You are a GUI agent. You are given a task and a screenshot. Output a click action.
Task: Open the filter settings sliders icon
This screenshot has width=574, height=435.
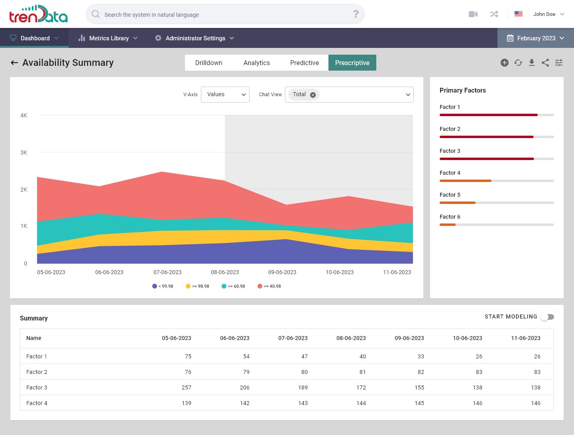[559, 63]
